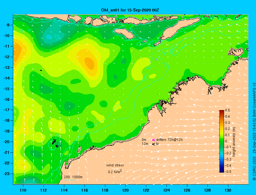Click latitude label -12 on left axis
The height and width of the screenshot is (195, 256).
click(x=6, y=57)
